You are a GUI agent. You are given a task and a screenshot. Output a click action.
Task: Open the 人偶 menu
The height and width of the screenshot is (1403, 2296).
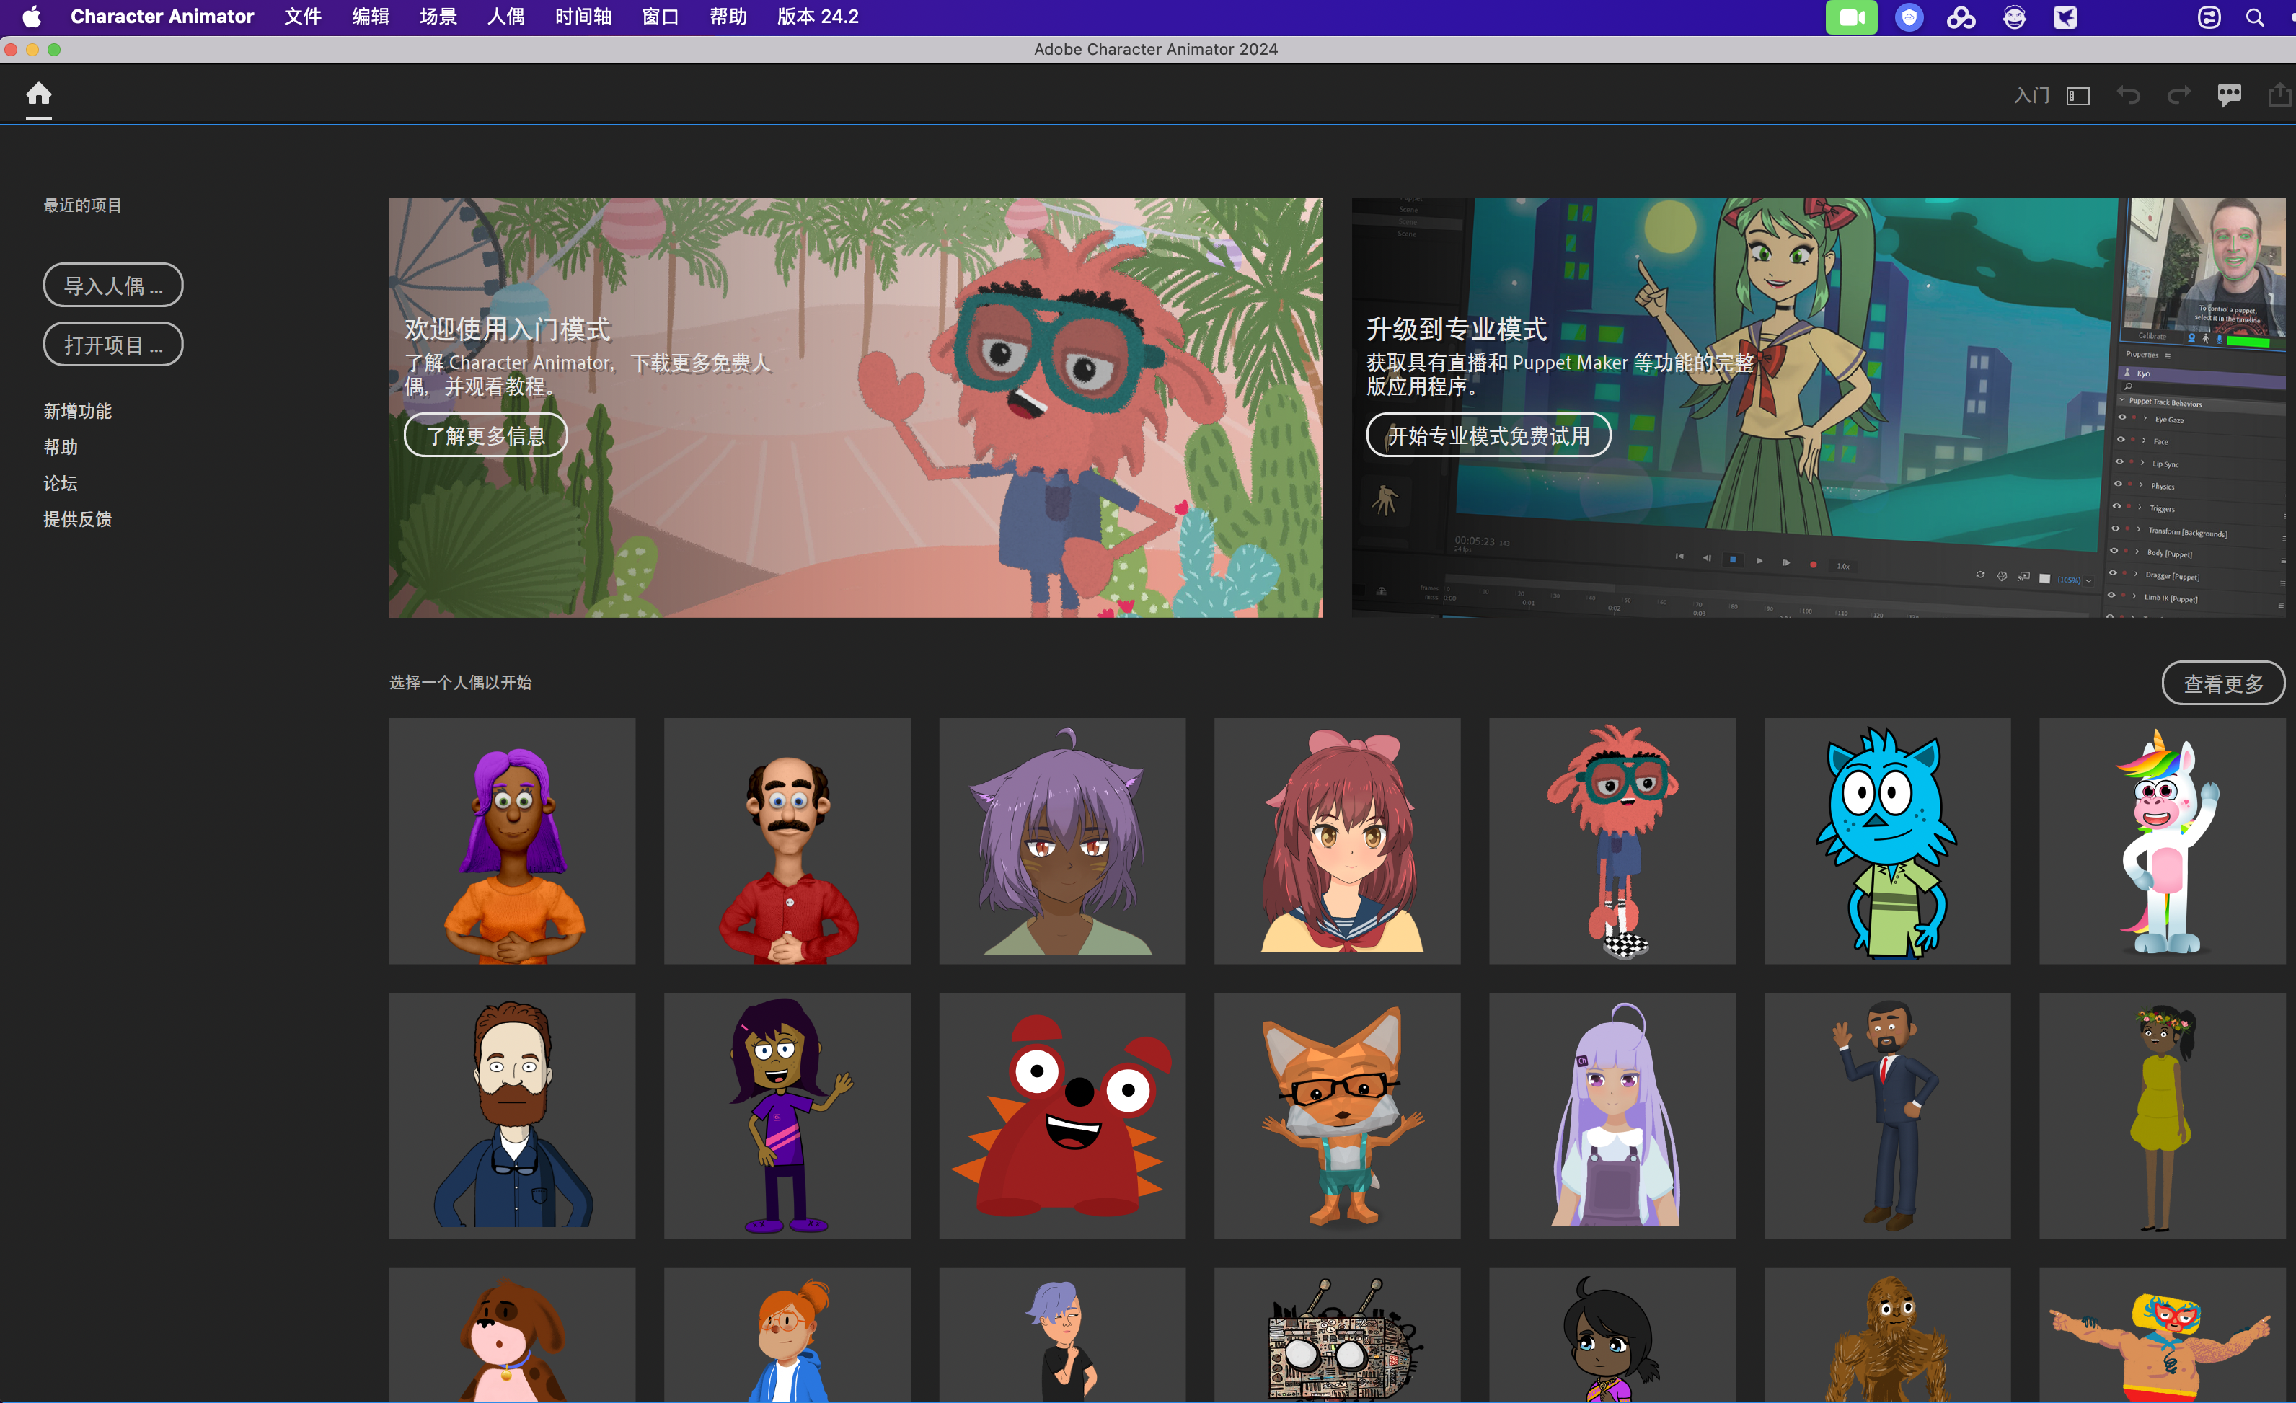point(505,17)
